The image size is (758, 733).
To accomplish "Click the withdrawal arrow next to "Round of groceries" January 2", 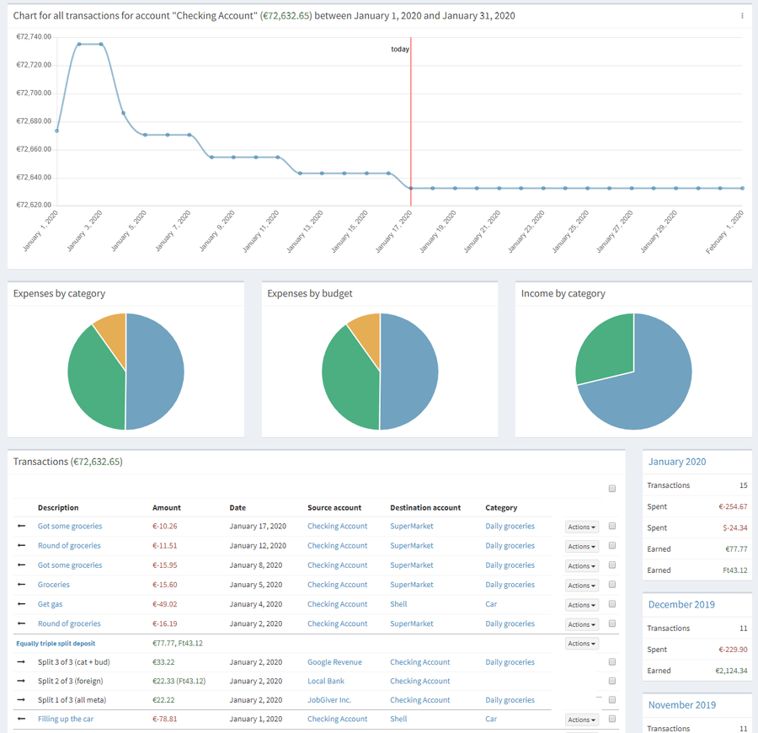I will click(21, 623).
